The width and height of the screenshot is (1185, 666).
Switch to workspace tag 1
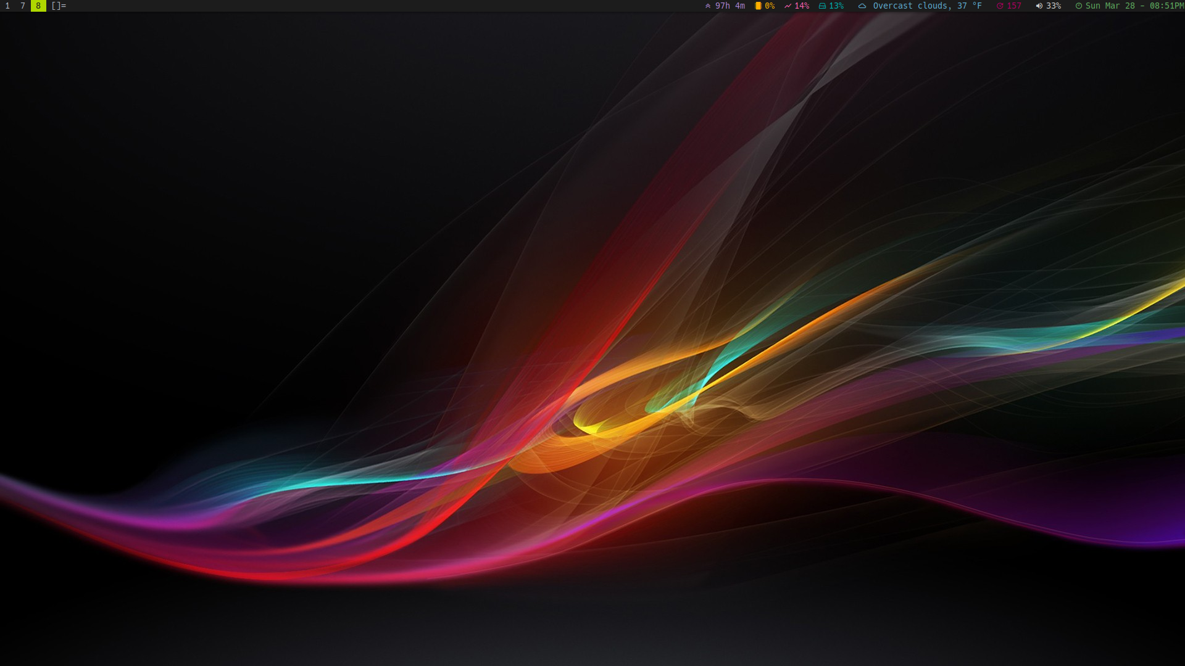(x=7, y=6)
